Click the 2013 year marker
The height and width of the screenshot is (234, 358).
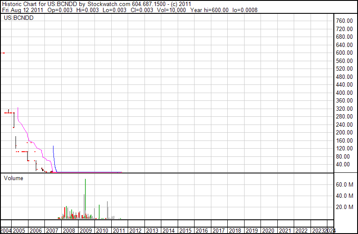coord(152,231)
